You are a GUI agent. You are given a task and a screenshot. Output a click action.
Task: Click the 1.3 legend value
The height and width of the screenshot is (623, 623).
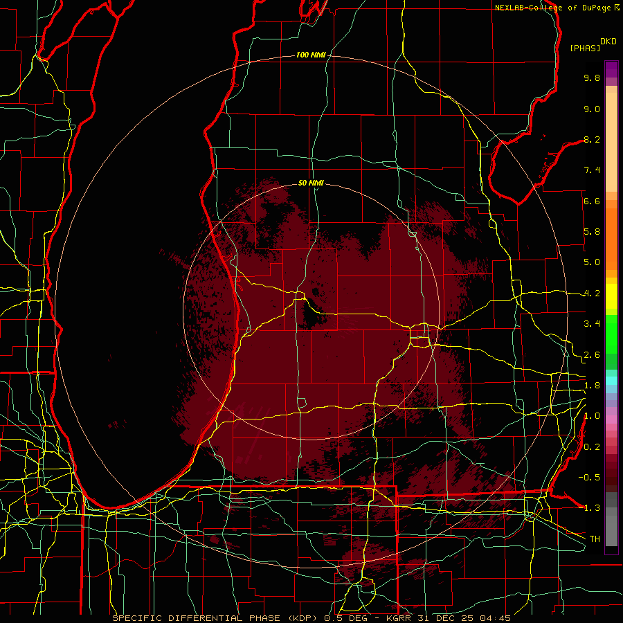(x=592, y=508)
